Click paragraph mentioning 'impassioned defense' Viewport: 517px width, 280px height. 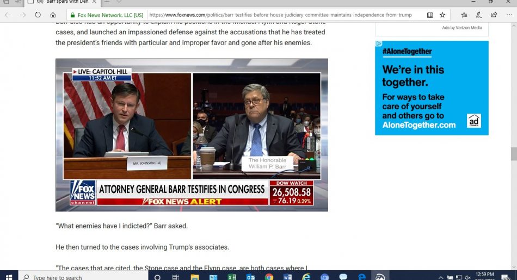click(190, 35)
